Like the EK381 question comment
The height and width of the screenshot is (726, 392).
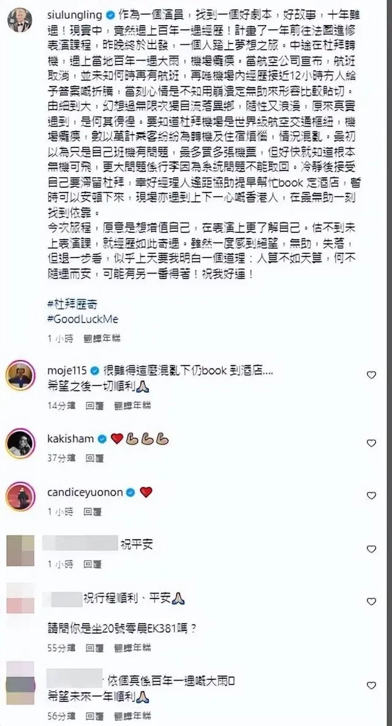click(371, 602)
